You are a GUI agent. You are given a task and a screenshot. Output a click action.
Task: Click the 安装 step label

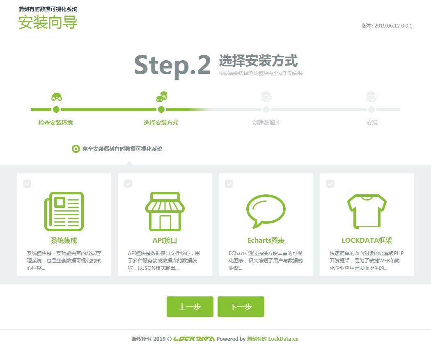pyautogui.click(x=372, y=123)
